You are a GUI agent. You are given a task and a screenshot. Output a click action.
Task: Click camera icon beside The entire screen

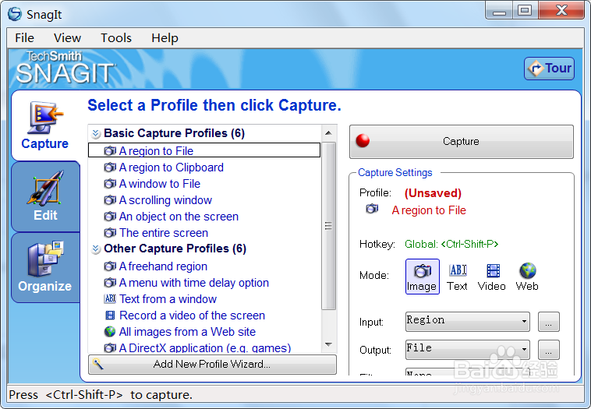110,233
